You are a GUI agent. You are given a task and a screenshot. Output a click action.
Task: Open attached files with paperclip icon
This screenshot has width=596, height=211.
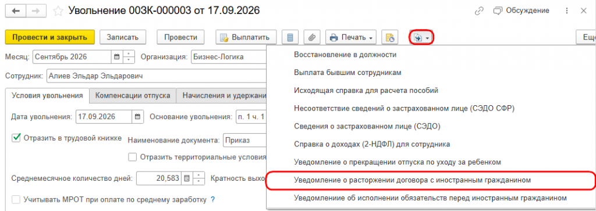(312, 37)
